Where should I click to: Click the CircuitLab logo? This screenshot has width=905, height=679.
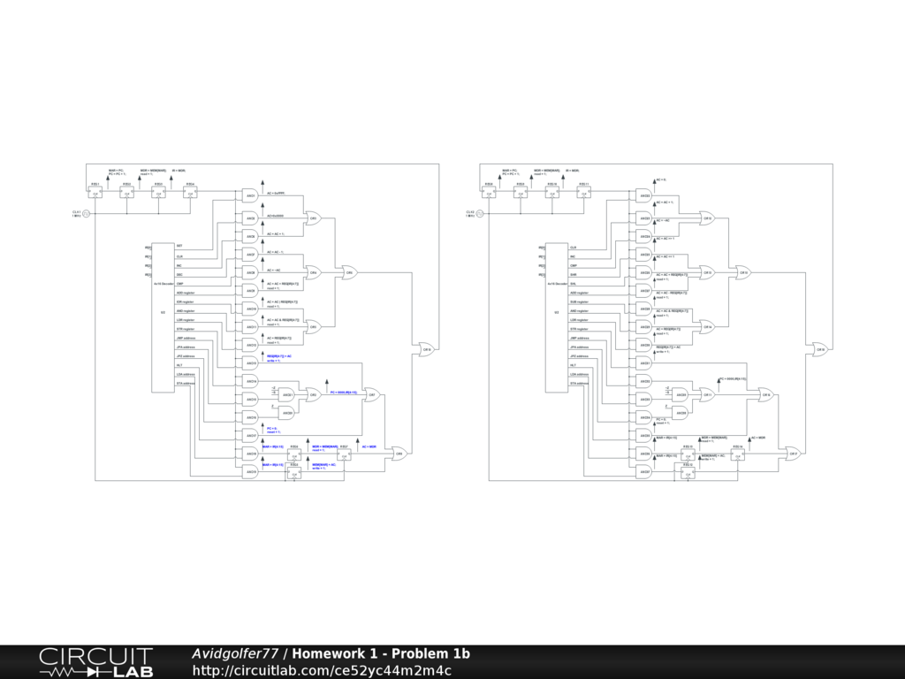pyautogui.click(x=95, y=662)
